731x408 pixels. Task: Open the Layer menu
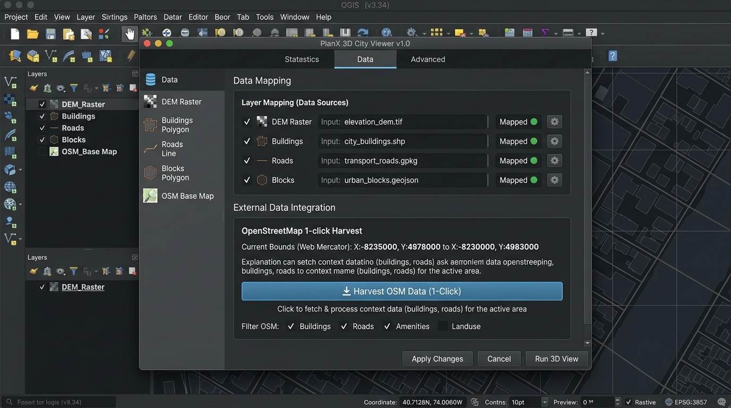[86, 17]
